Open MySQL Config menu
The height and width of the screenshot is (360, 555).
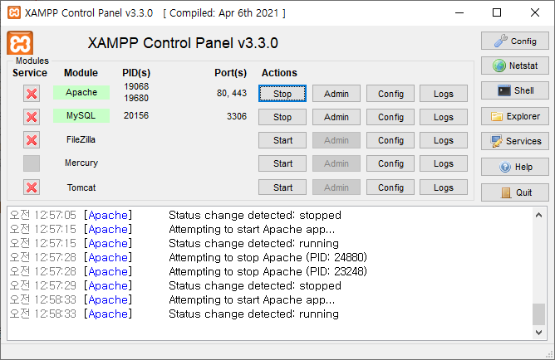pos(390,117)
